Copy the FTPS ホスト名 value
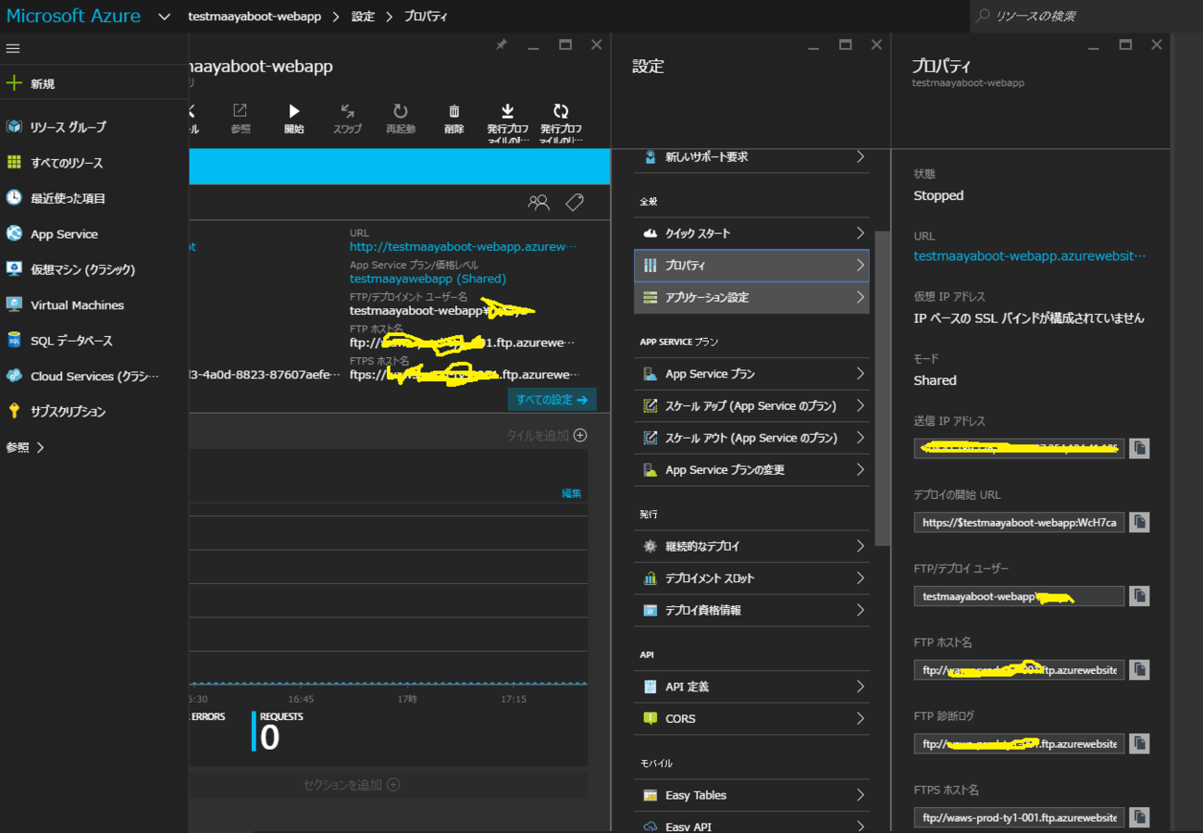This screenshot has height=833, width=1203. tap(1139, 817)
